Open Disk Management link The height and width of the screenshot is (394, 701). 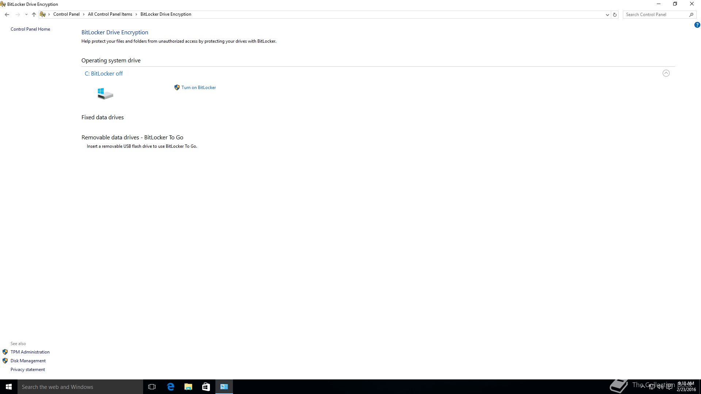[x=28, y=361]
